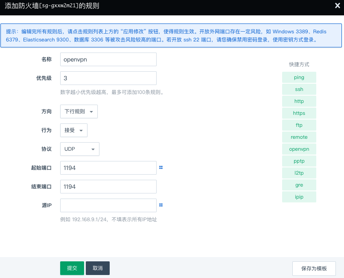Click the 结束端口 input field
Viewport: 344px width, 278px height.
(108, 187)
